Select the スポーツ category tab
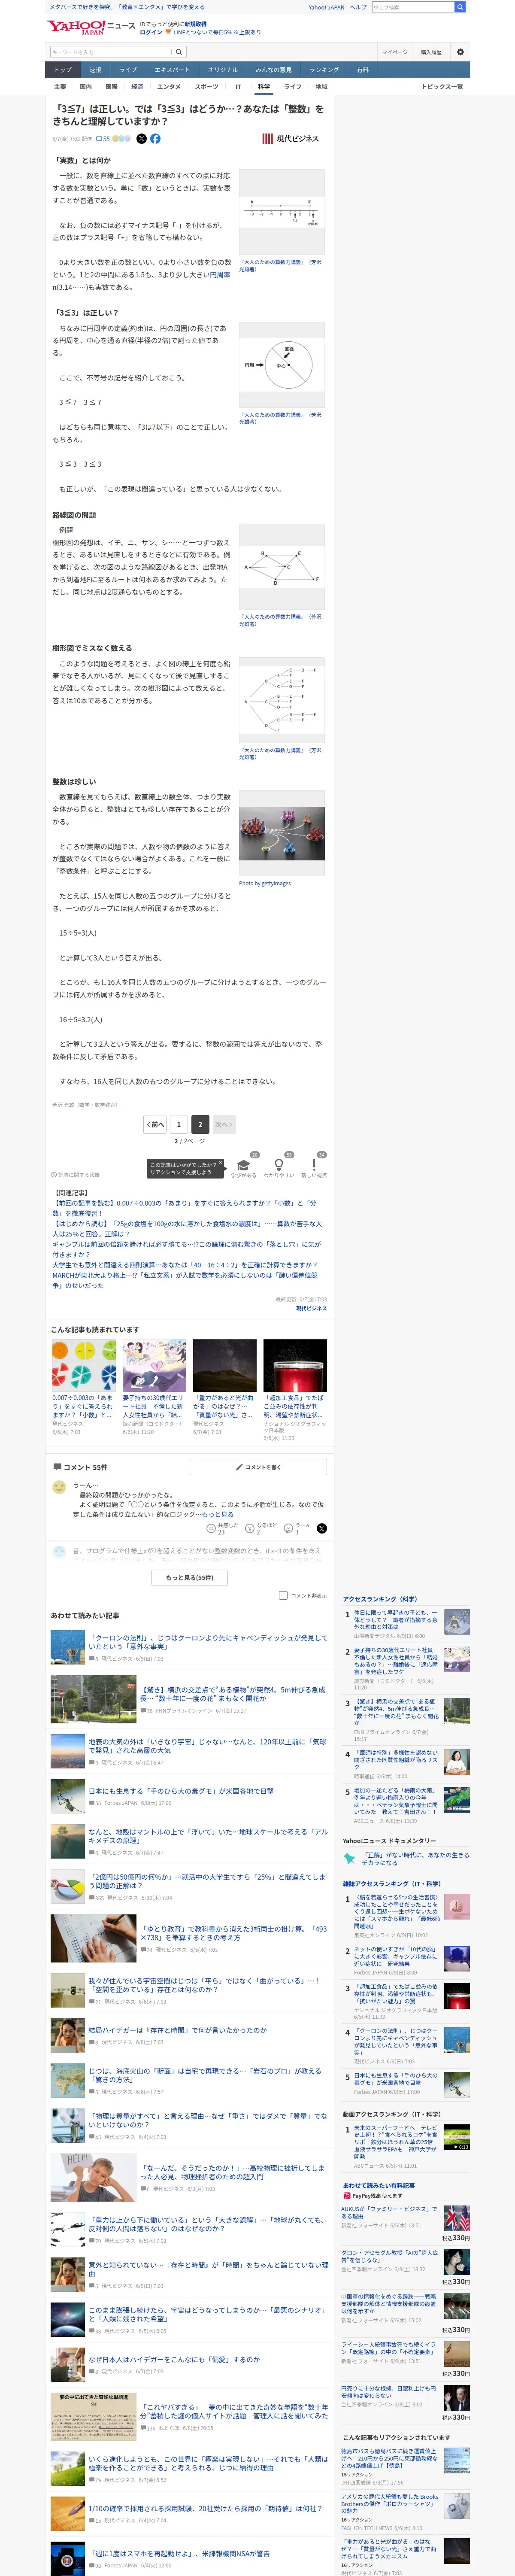 [206, 87]
